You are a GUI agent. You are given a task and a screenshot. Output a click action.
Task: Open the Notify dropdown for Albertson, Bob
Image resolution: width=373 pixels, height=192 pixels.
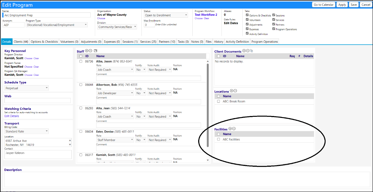pyautogui.click(x=141, y=93)
